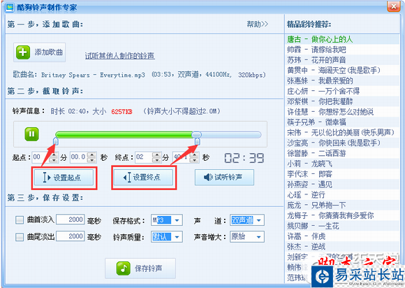Click the 曲尾淡出 milliseconds field
Image resolution: width=405 pixels, height=288 pixels.
pos(71,236)
